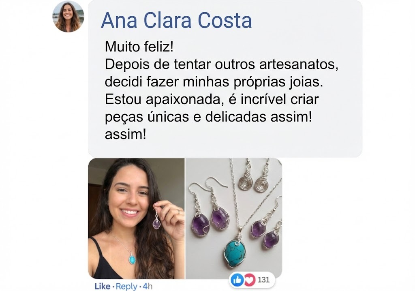The height and width of the screenshot is (291, 415).
Task: Click the "Estou apaixonada" text line
Action: click(x=212, y=99)
